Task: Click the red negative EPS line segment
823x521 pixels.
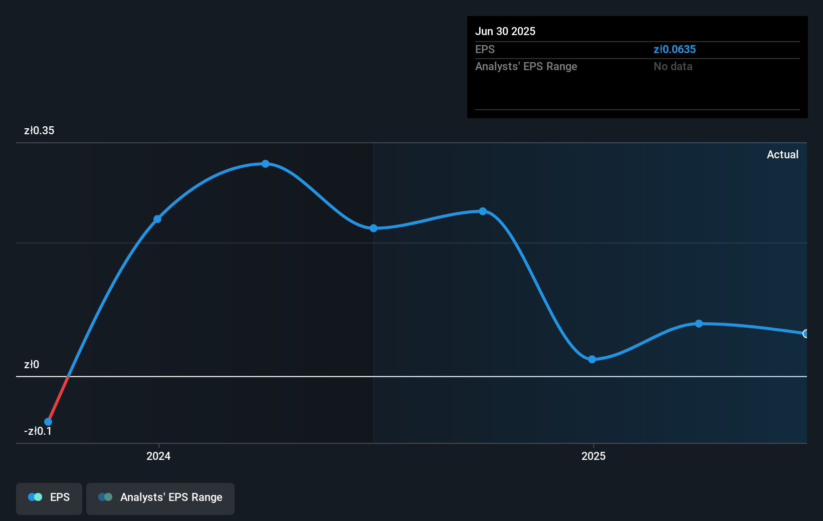Action: 59,399
